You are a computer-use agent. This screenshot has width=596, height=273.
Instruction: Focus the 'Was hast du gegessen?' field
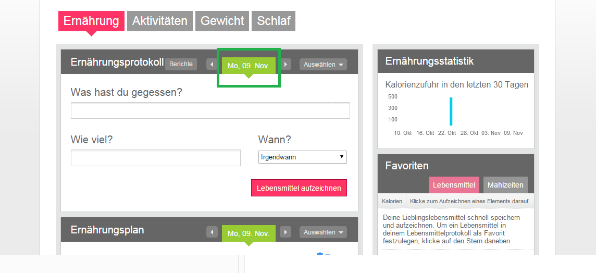pyautogui.click(x=210, y=110)
